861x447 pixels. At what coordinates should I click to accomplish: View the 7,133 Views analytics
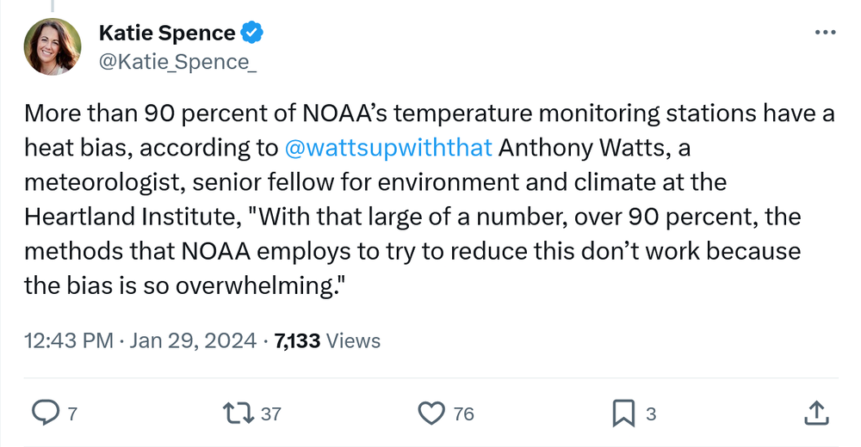coord(327,341)
